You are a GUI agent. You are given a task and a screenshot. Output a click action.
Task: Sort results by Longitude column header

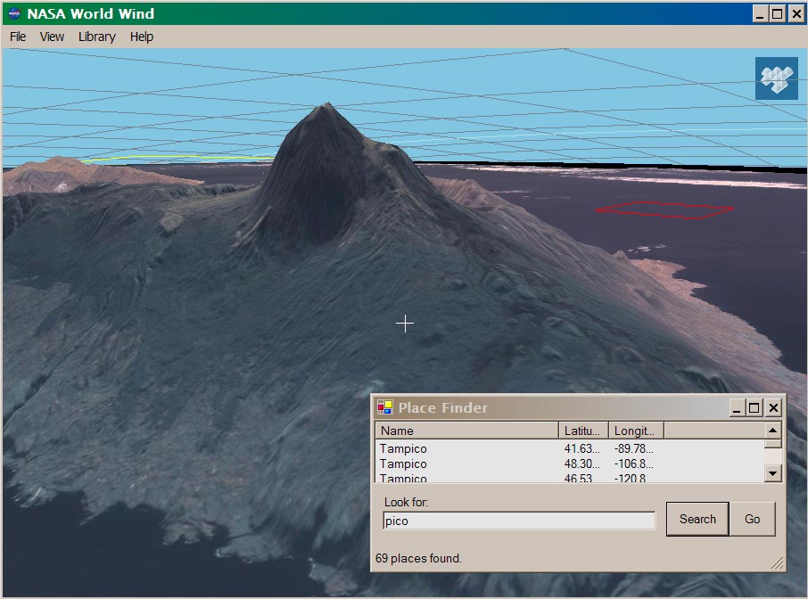(636, 430)
